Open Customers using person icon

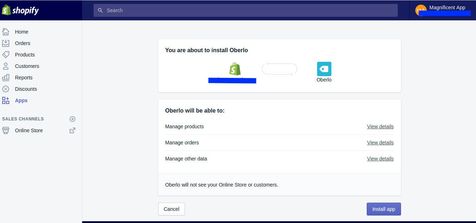pos(6,66)
